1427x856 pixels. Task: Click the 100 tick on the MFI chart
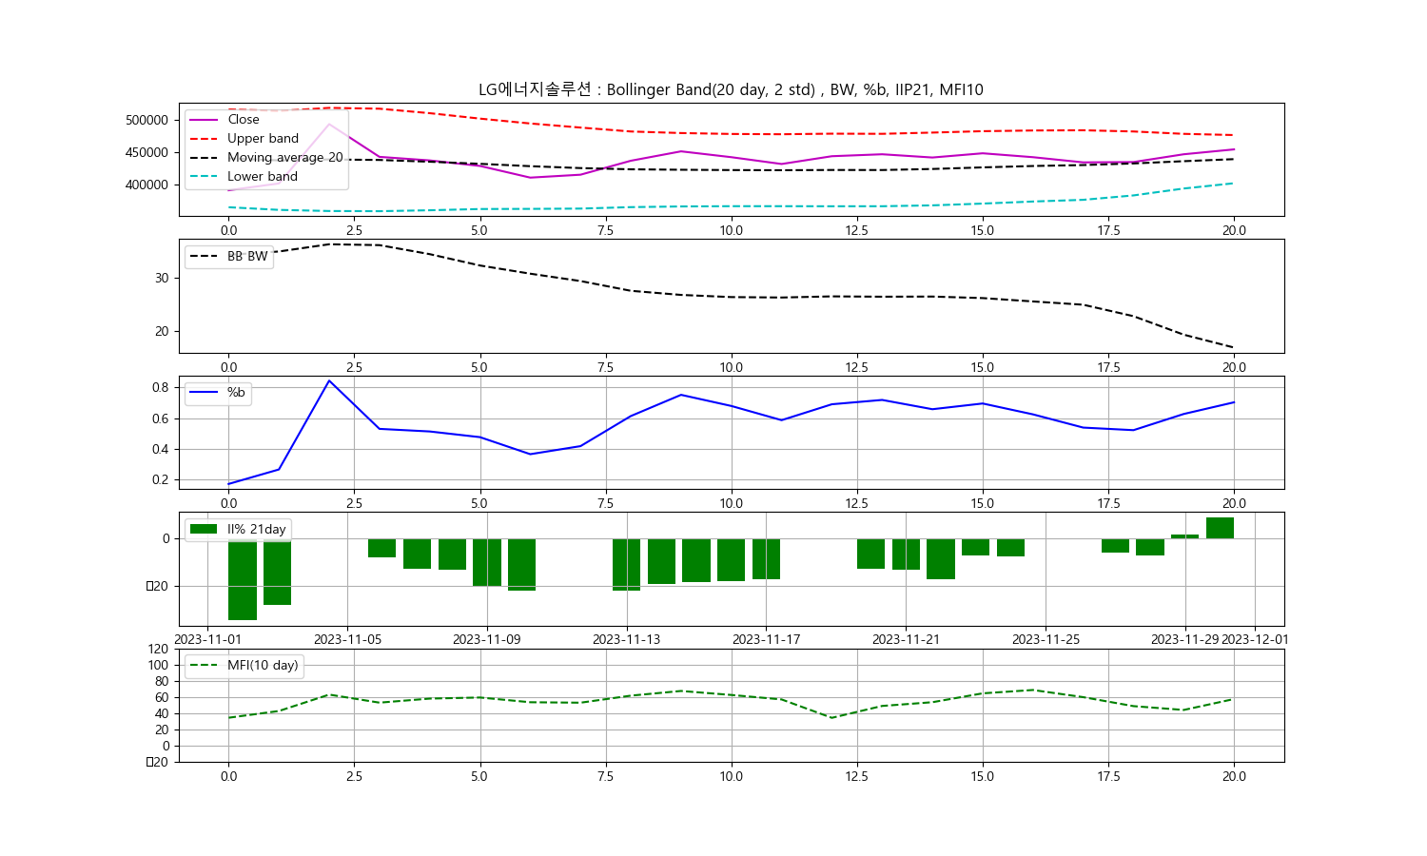[158, 665]
